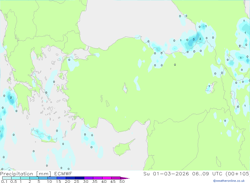Click the 45–50 mm legend color swatch
250x183 pixels.
click(x=116, y=178)
